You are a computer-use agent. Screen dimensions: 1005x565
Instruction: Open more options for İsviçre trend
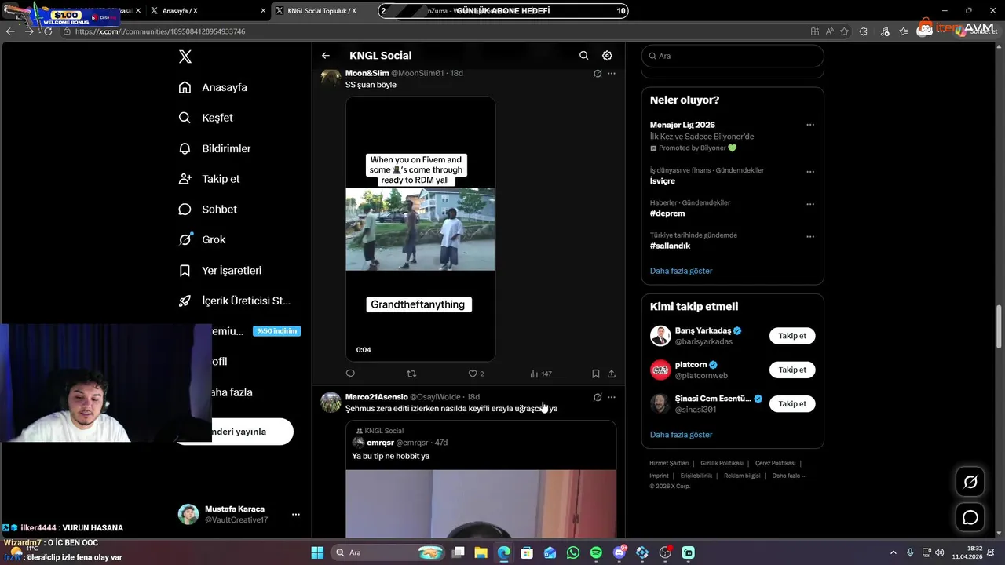click(810, 172)
